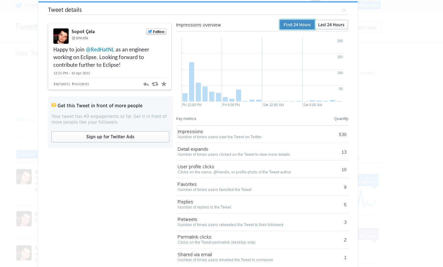Click the Follow button on the tweet
Viewport: 443px width, 267px height.
coord(156,32)
